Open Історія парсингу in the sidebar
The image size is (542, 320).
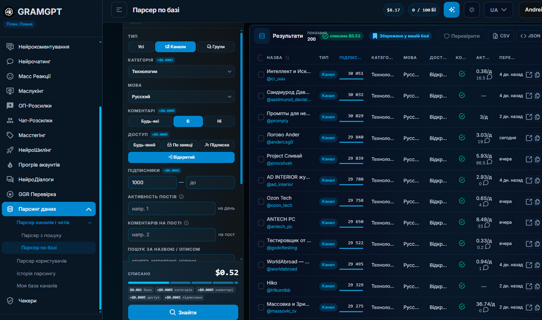pyautogui.click(x=36, y=273)
